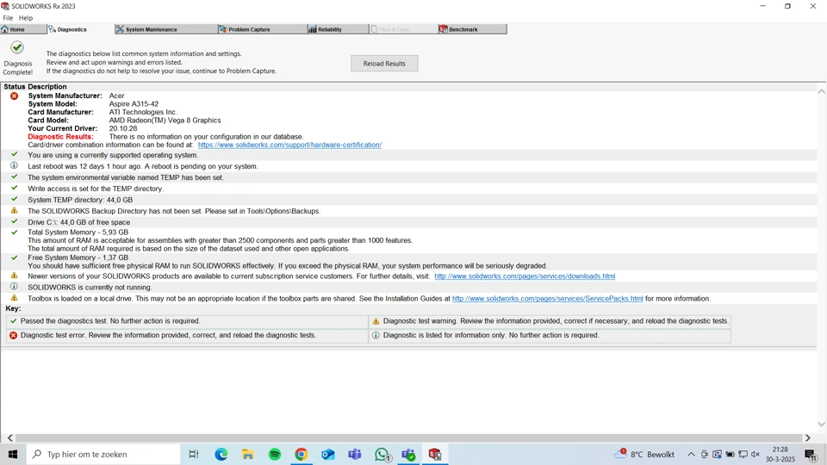The height and width of the screenshot is (465, 827).
Task: Click the muted speaker tray icon
Action: (x=755, y=454)
